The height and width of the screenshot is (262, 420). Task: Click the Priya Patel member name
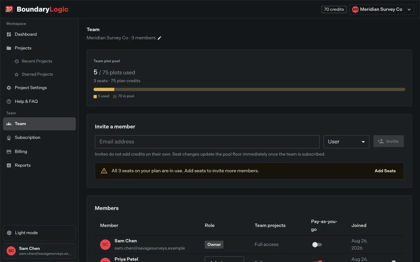click(x=126, y=259)
